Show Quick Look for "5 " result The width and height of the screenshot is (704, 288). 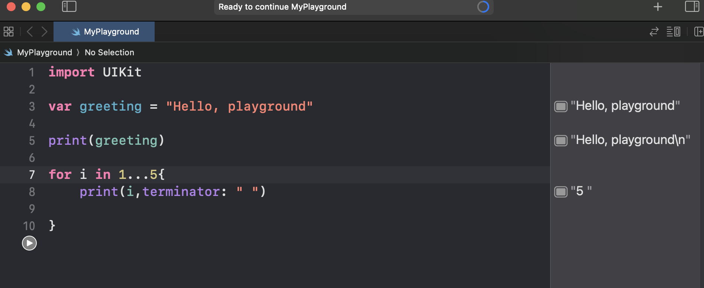tap(561, 192)
